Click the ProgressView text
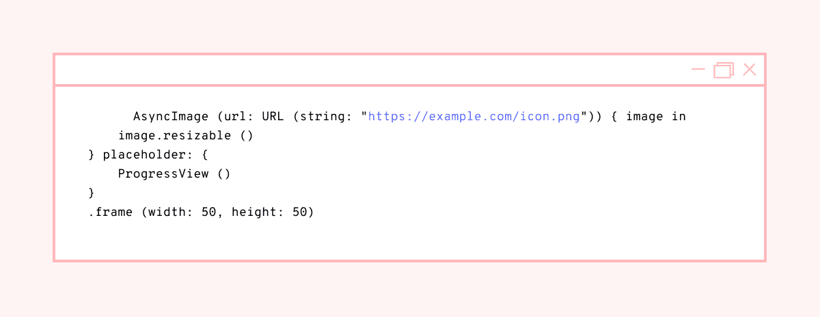The height and width of the screenshot is (317, 820). [163, 174]
